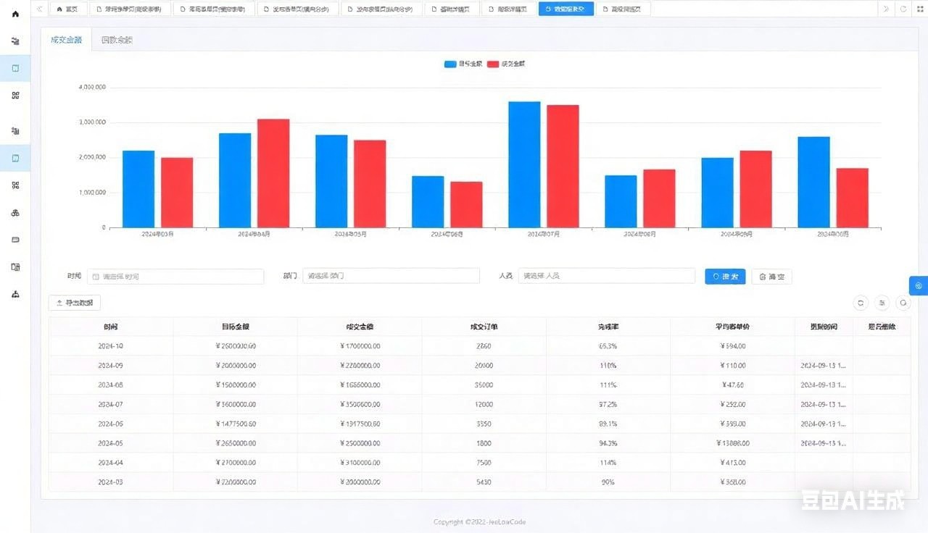Switch to the 回款金额 chart tab
928x533 pixels.
point(117,40)
